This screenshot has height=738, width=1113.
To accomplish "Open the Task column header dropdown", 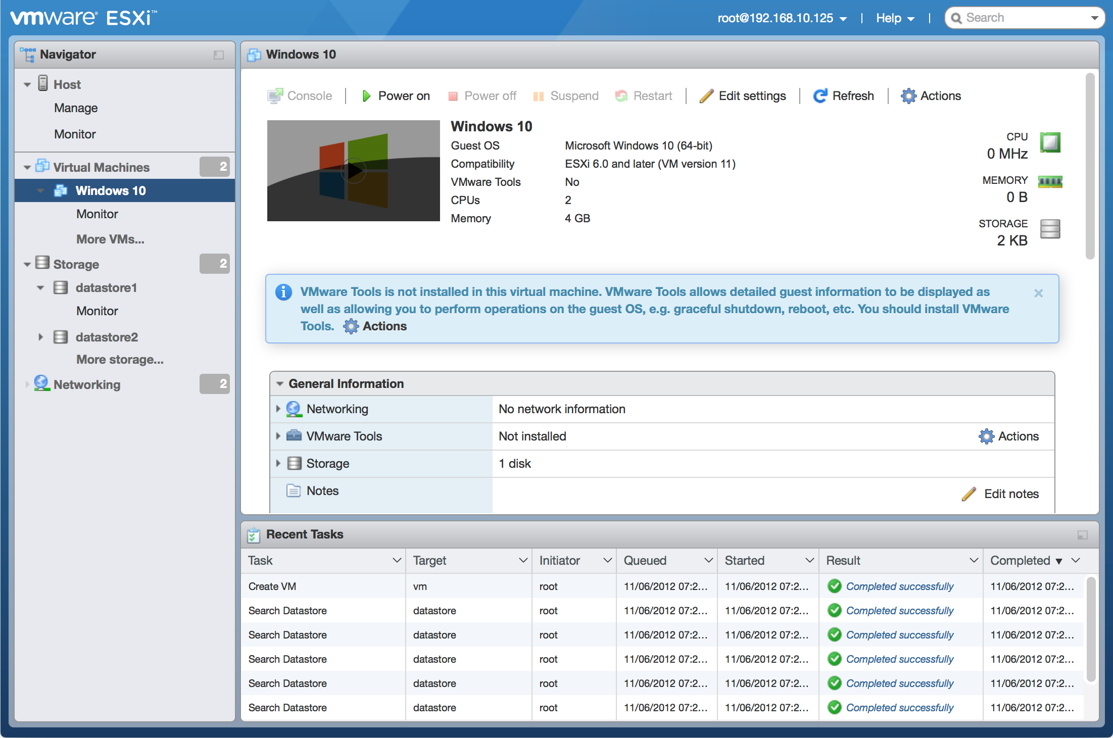I will point(397,561).
